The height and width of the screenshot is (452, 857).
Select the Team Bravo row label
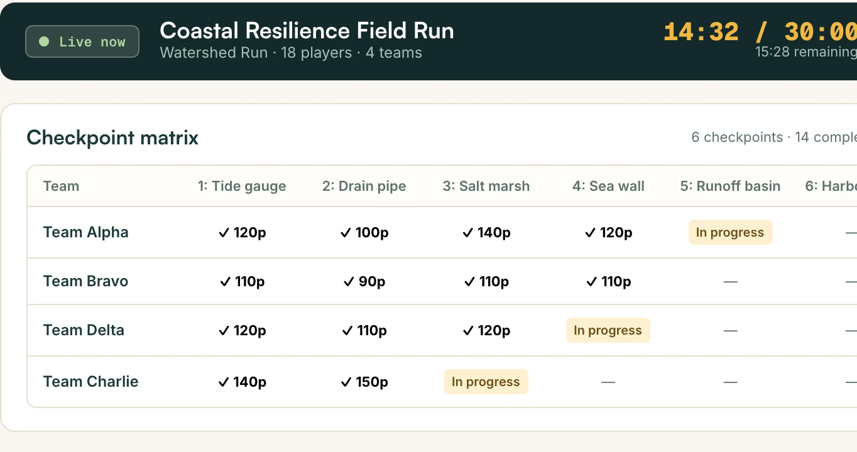pyautogui.click(x=85, y=281)
